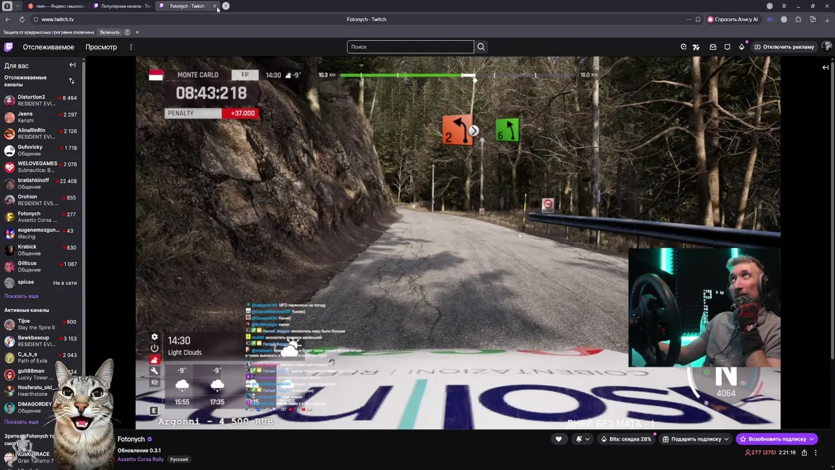Open Fotonych channel name link

coord(131,439)
